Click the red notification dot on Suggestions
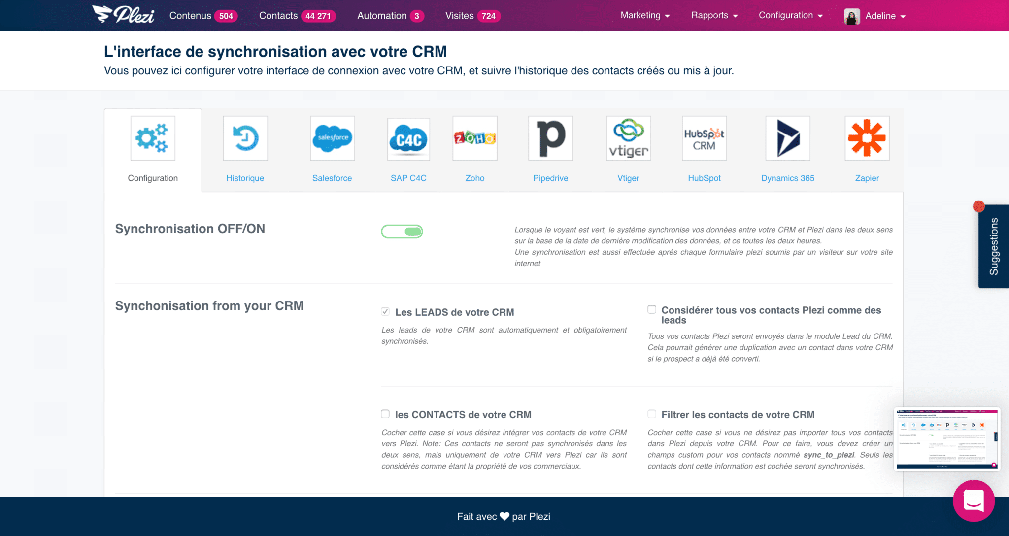 [978, 206]
